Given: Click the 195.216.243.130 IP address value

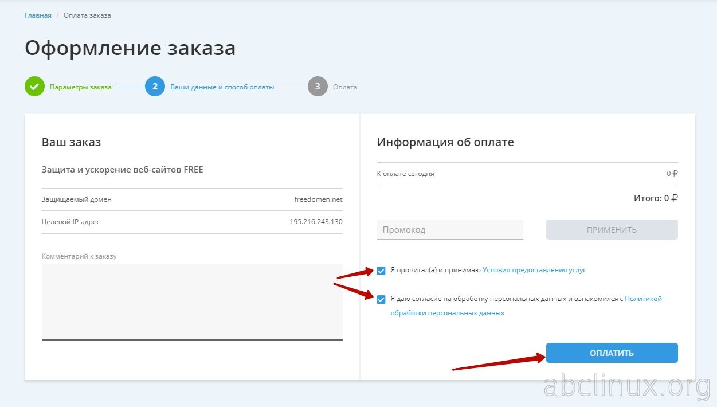Looking at the screenshot, I should coord(316,221).
